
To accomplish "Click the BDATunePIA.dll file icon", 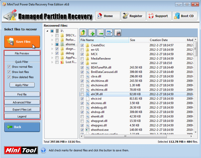I will pos(88,67).
